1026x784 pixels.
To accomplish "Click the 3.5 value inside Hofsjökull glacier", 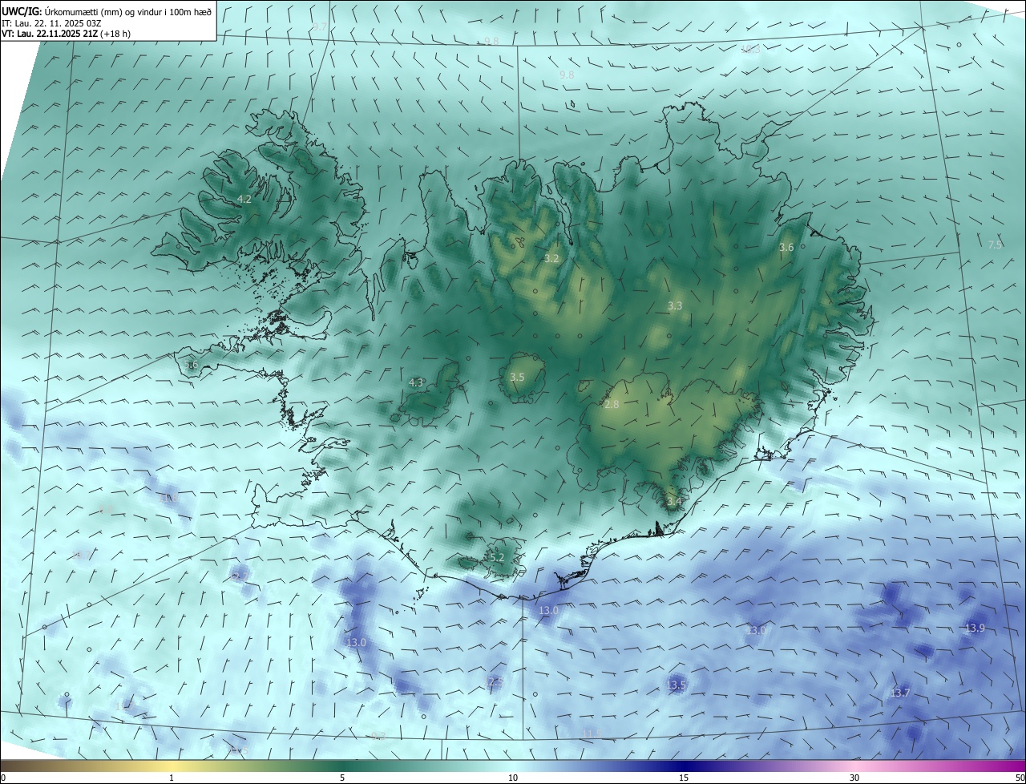I will click(517, 377).
